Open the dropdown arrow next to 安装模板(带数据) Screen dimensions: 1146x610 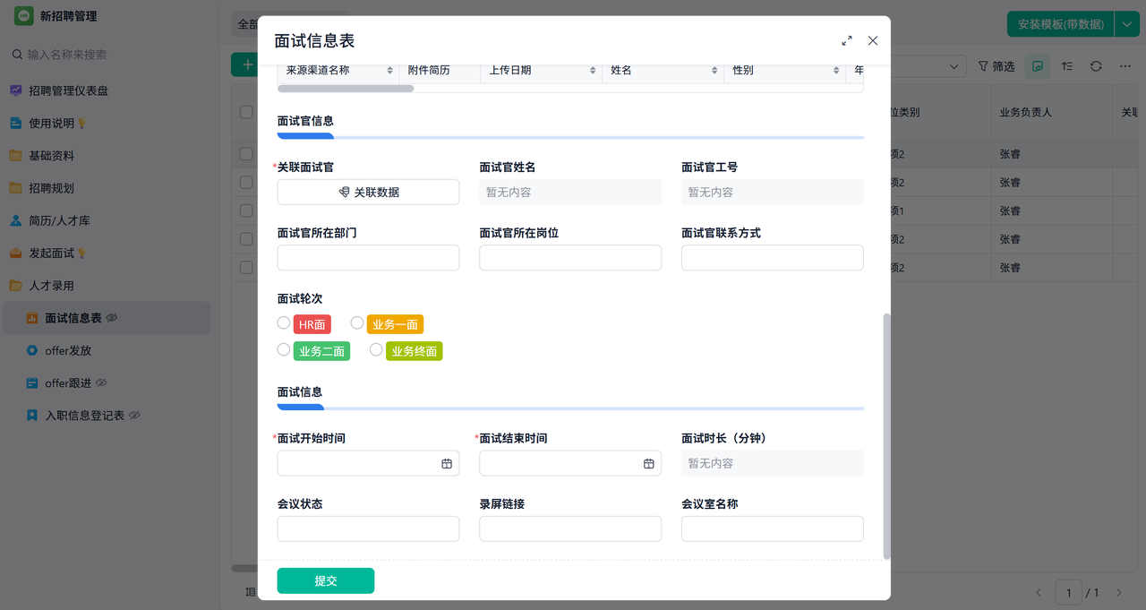[x=1126, y=24]
